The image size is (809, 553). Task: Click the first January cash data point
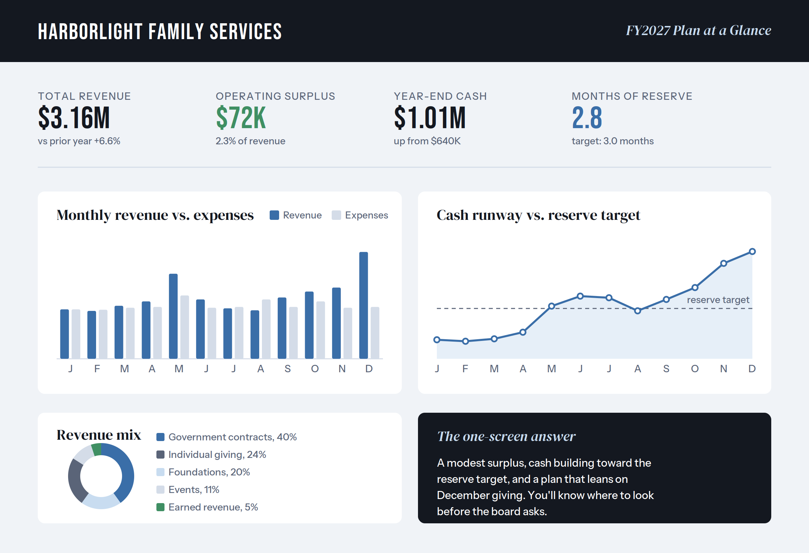(x=437, y=340)
